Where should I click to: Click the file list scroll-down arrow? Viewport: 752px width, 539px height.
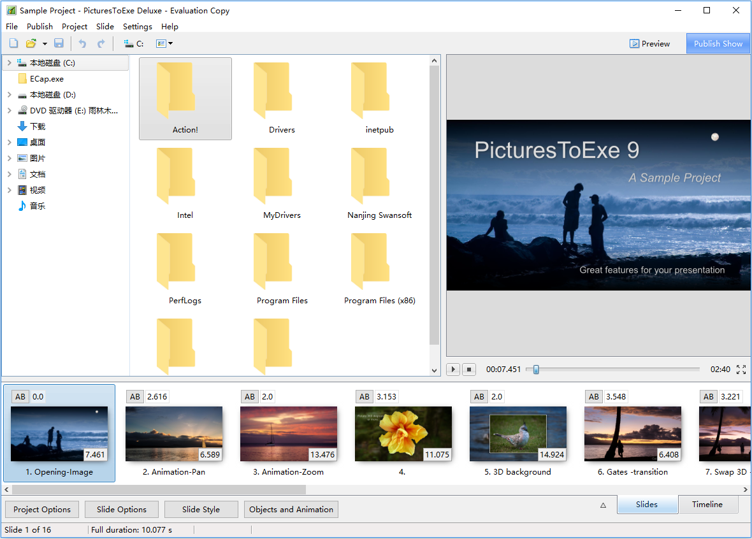coord(434,371)
